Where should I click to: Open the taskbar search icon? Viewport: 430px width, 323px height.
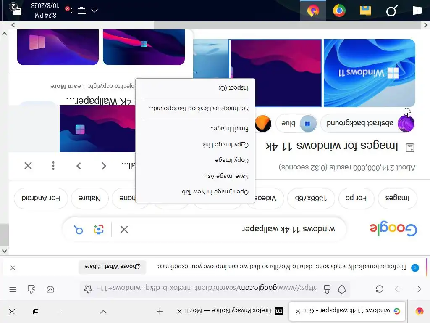click(x=392, y=11)
